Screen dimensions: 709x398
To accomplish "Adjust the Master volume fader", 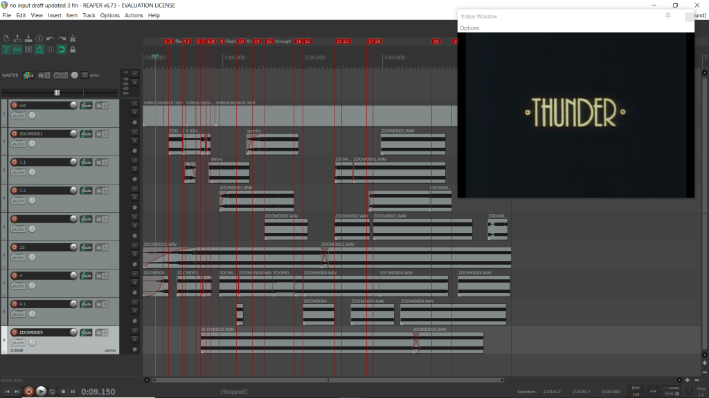I will 57,93.
